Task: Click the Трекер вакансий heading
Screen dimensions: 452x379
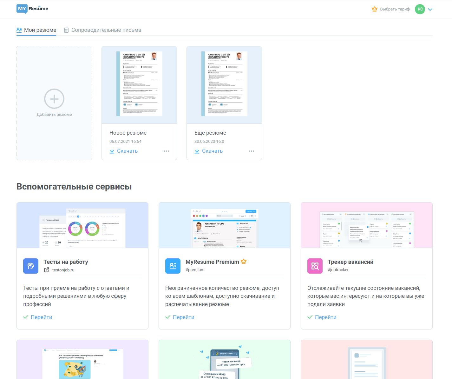Action: 350,262
